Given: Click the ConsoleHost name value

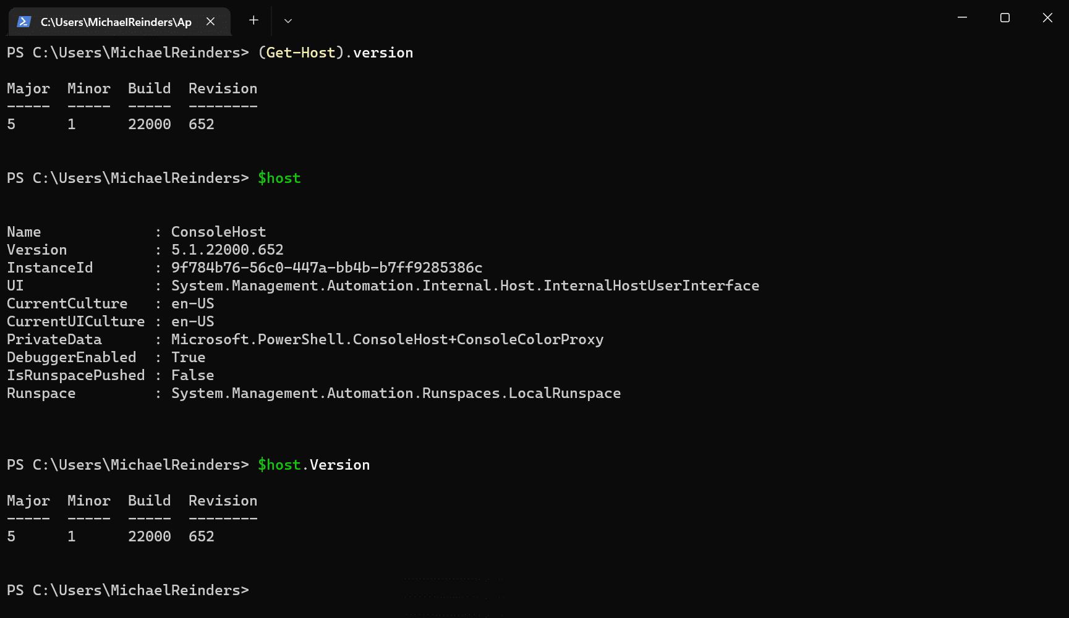Looking at the screenshot, I should 218,232.
